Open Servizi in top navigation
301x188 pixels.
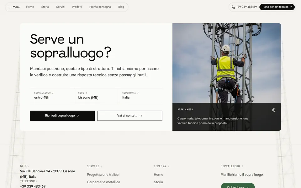click(x=60, y=7)
